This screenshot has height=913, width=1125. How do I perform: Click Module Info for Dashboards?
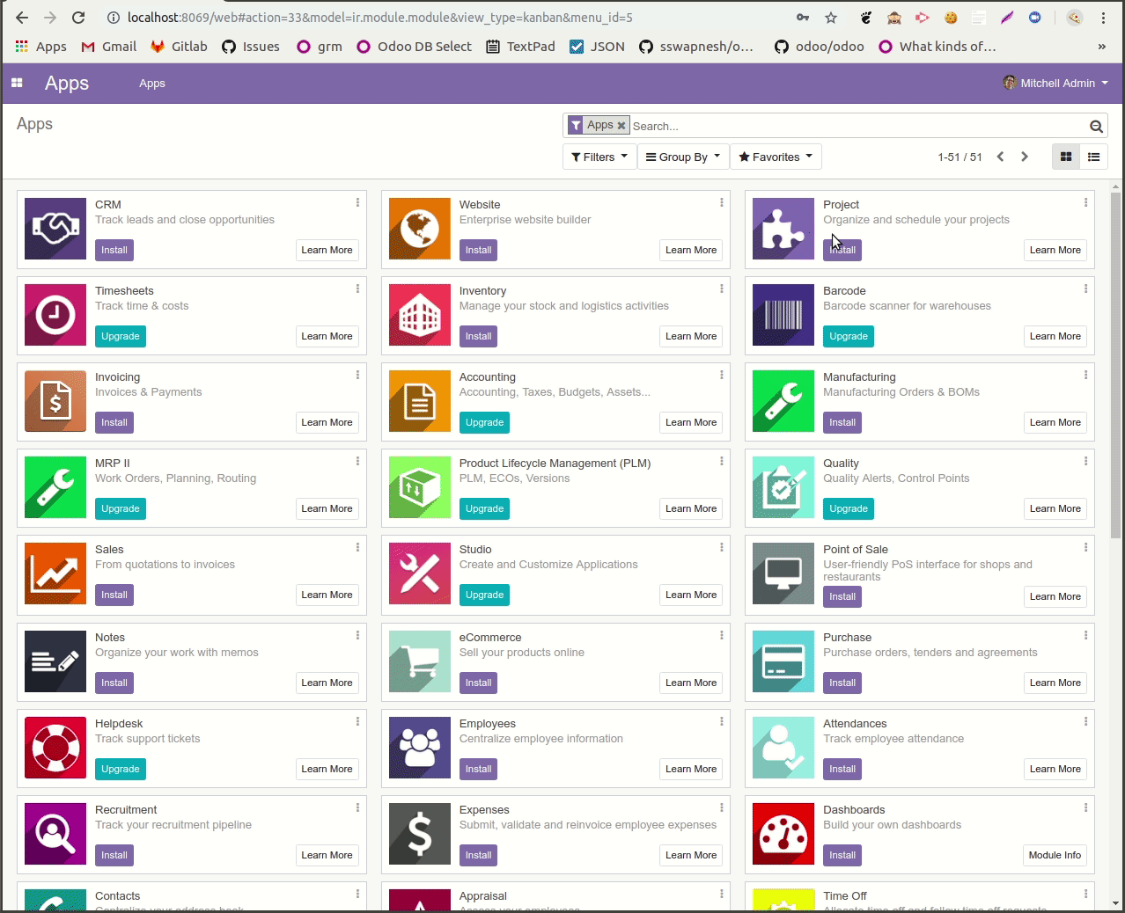click(x=1055, y=855)
